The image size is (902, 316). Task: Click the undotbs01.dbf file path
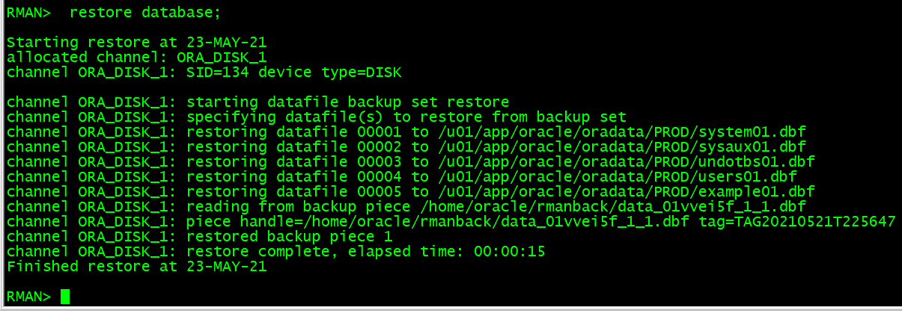625,162
